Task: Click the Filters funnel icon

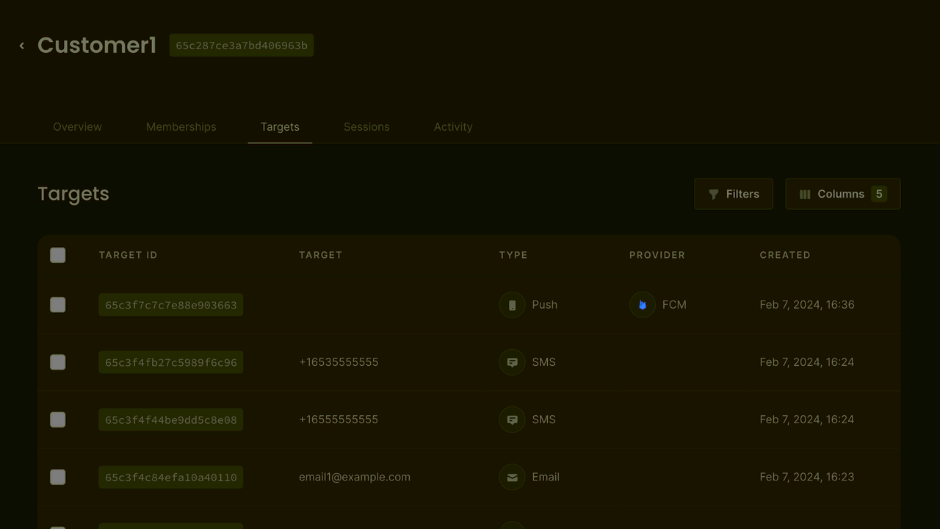Action: click(x=714, y=194)
